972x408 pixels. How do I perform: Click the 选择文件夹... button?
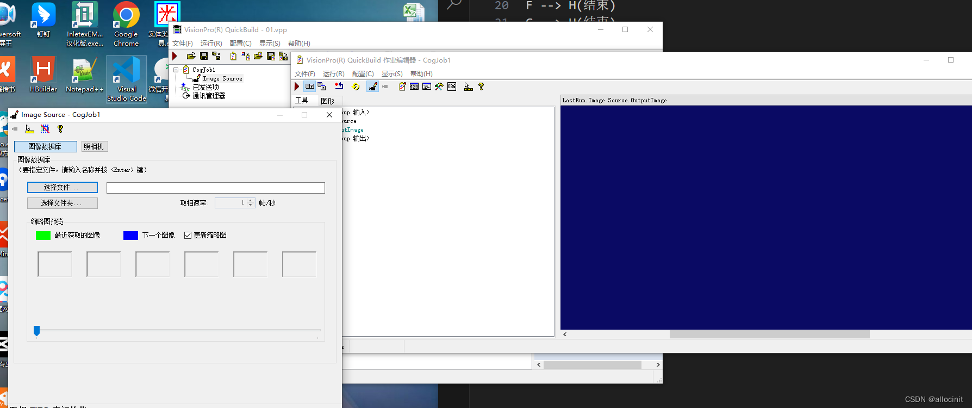click(x=63, y=203)
